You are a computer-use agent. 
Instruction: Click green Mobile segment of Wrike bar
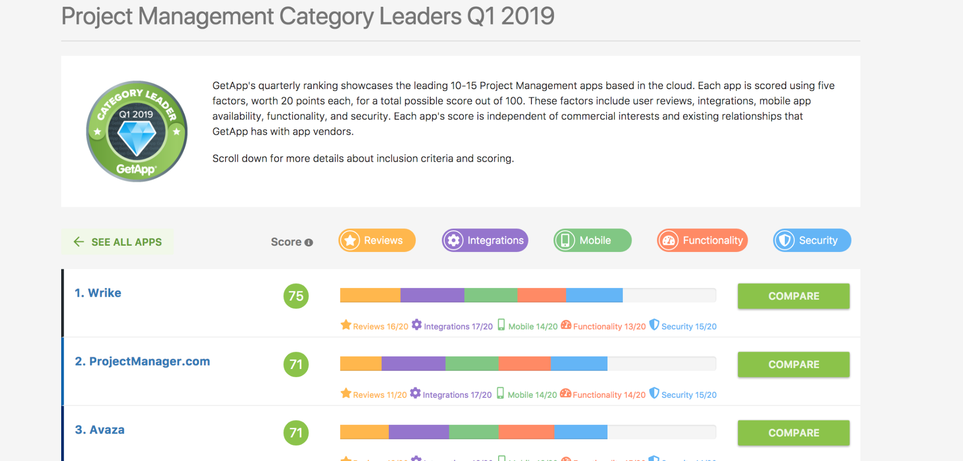(491, 295)
